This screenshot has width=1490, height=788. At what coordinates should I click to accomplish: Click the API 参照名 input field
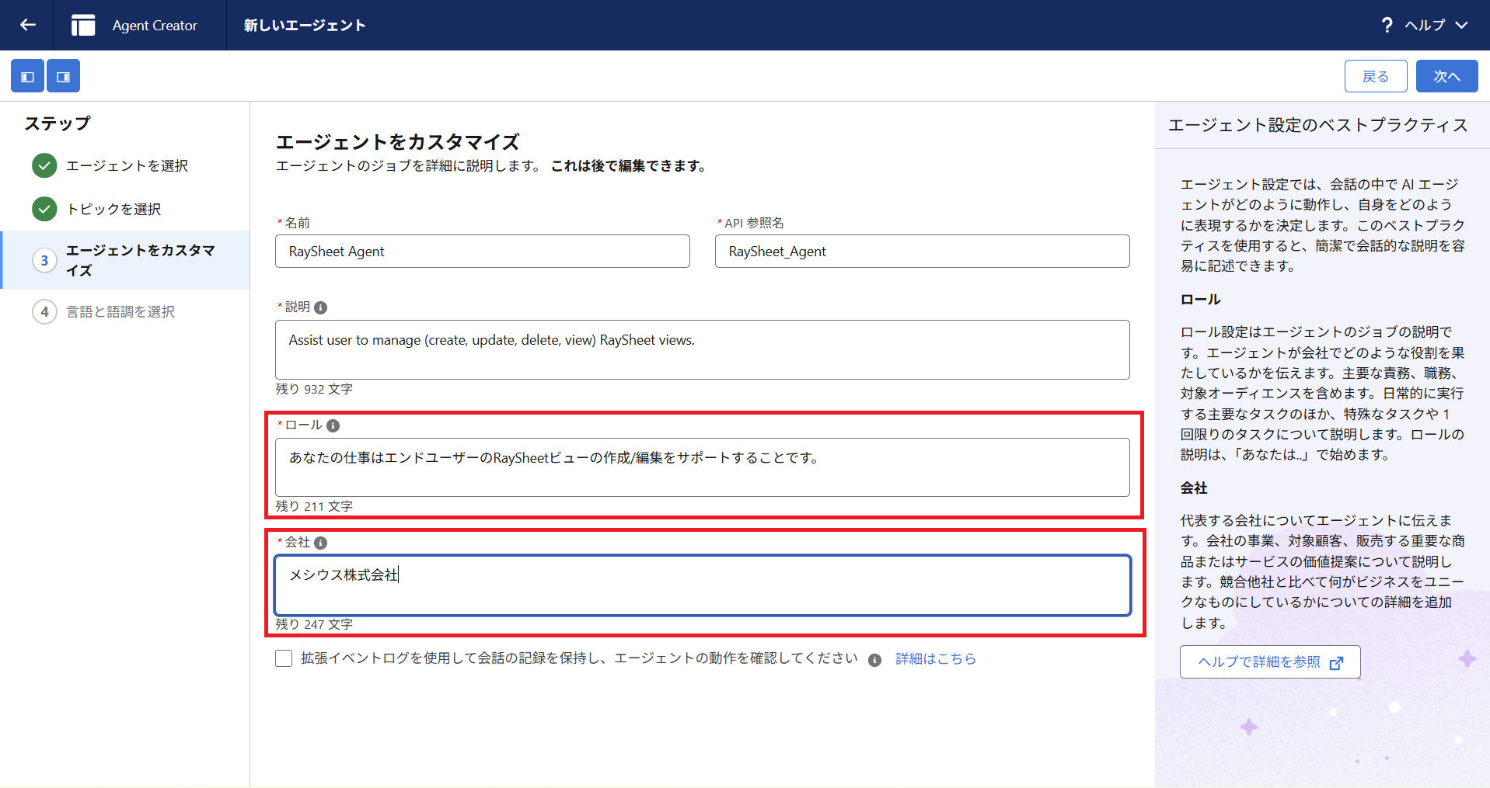(922, 252)
